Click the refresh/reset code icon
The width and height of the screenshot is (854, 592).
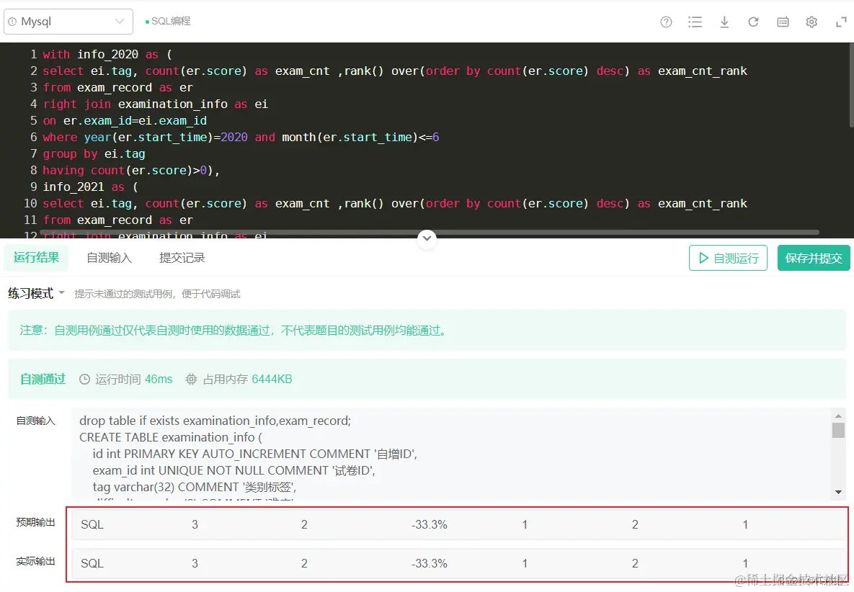[753, 22]
